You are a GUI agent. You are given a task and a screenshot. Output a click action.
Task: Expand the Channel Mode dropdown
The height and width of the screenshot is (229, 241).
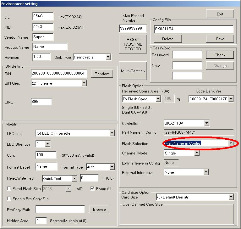(197, 153)
